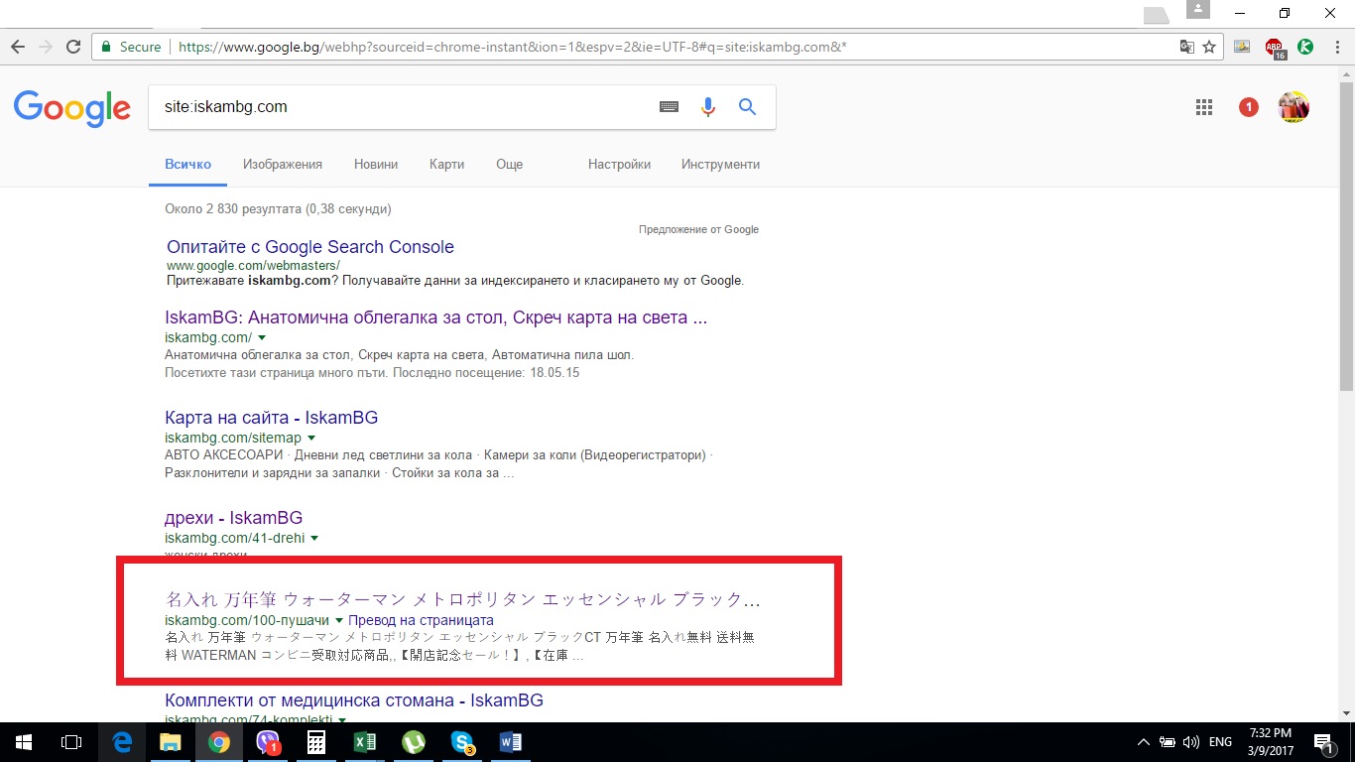
Task: Expand the iskambg.com/41-drehi result arrow
Action: (x=314, y=538)
